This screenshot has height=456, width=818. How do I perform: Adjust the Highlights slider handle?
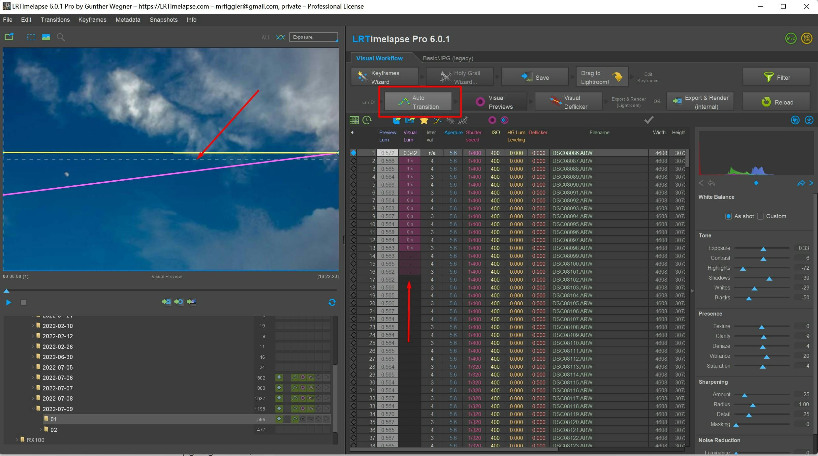click(x=743, y=269)
